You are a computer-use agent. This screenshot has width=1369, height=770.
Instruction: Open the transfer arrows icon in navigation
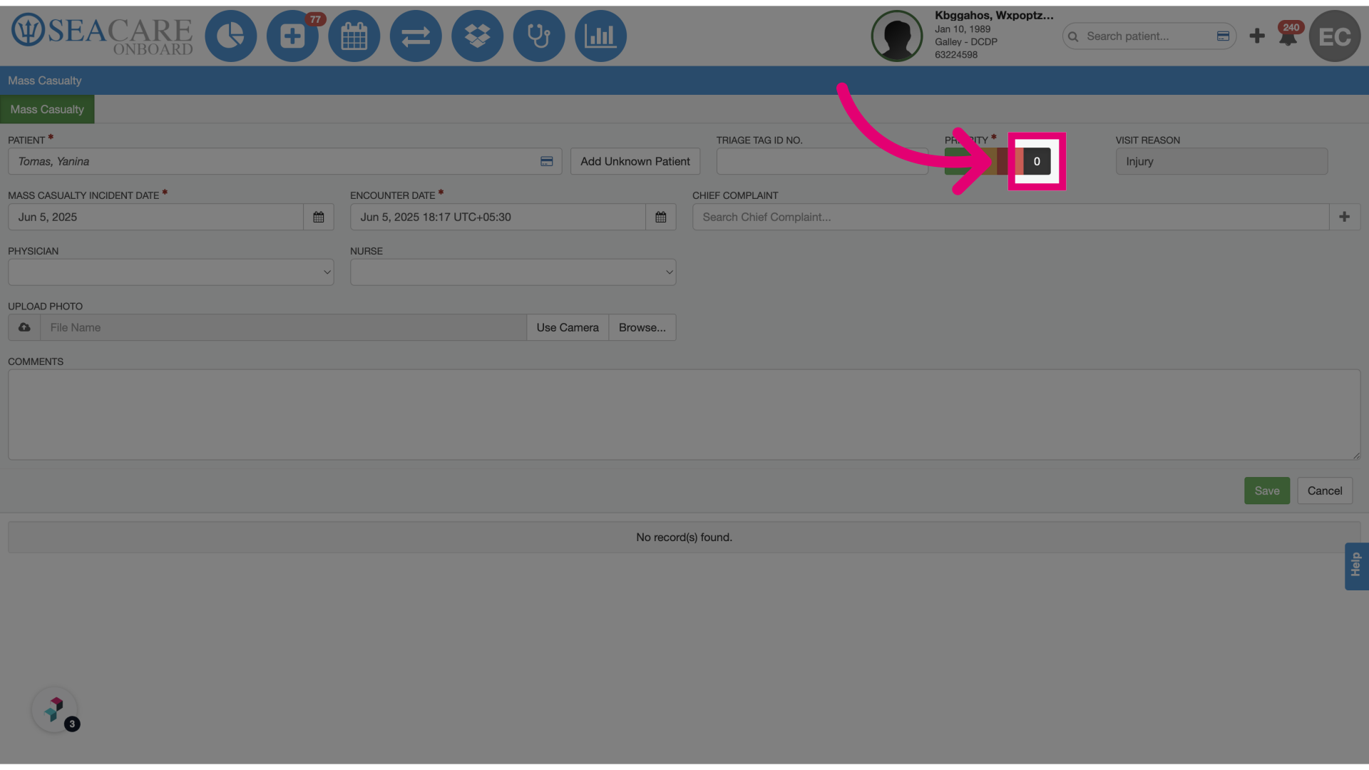pos(416,36)
